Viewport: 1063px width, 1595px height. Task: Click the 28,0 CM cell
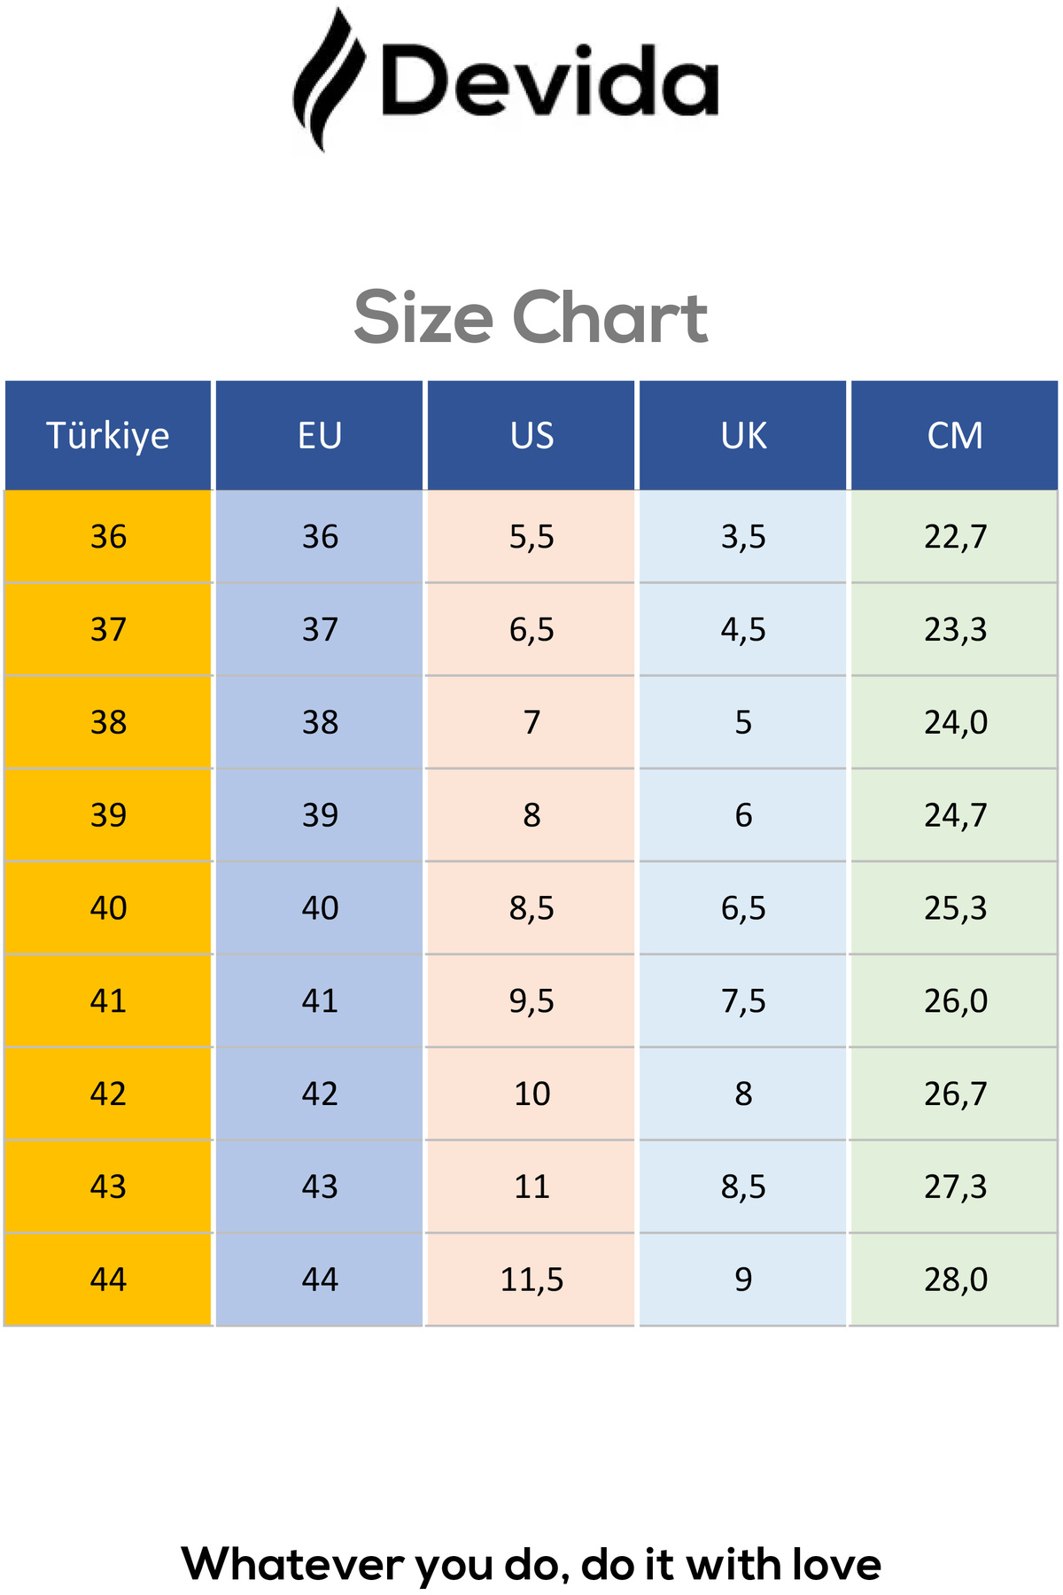pyautogui.click(x=955, y=1280)
